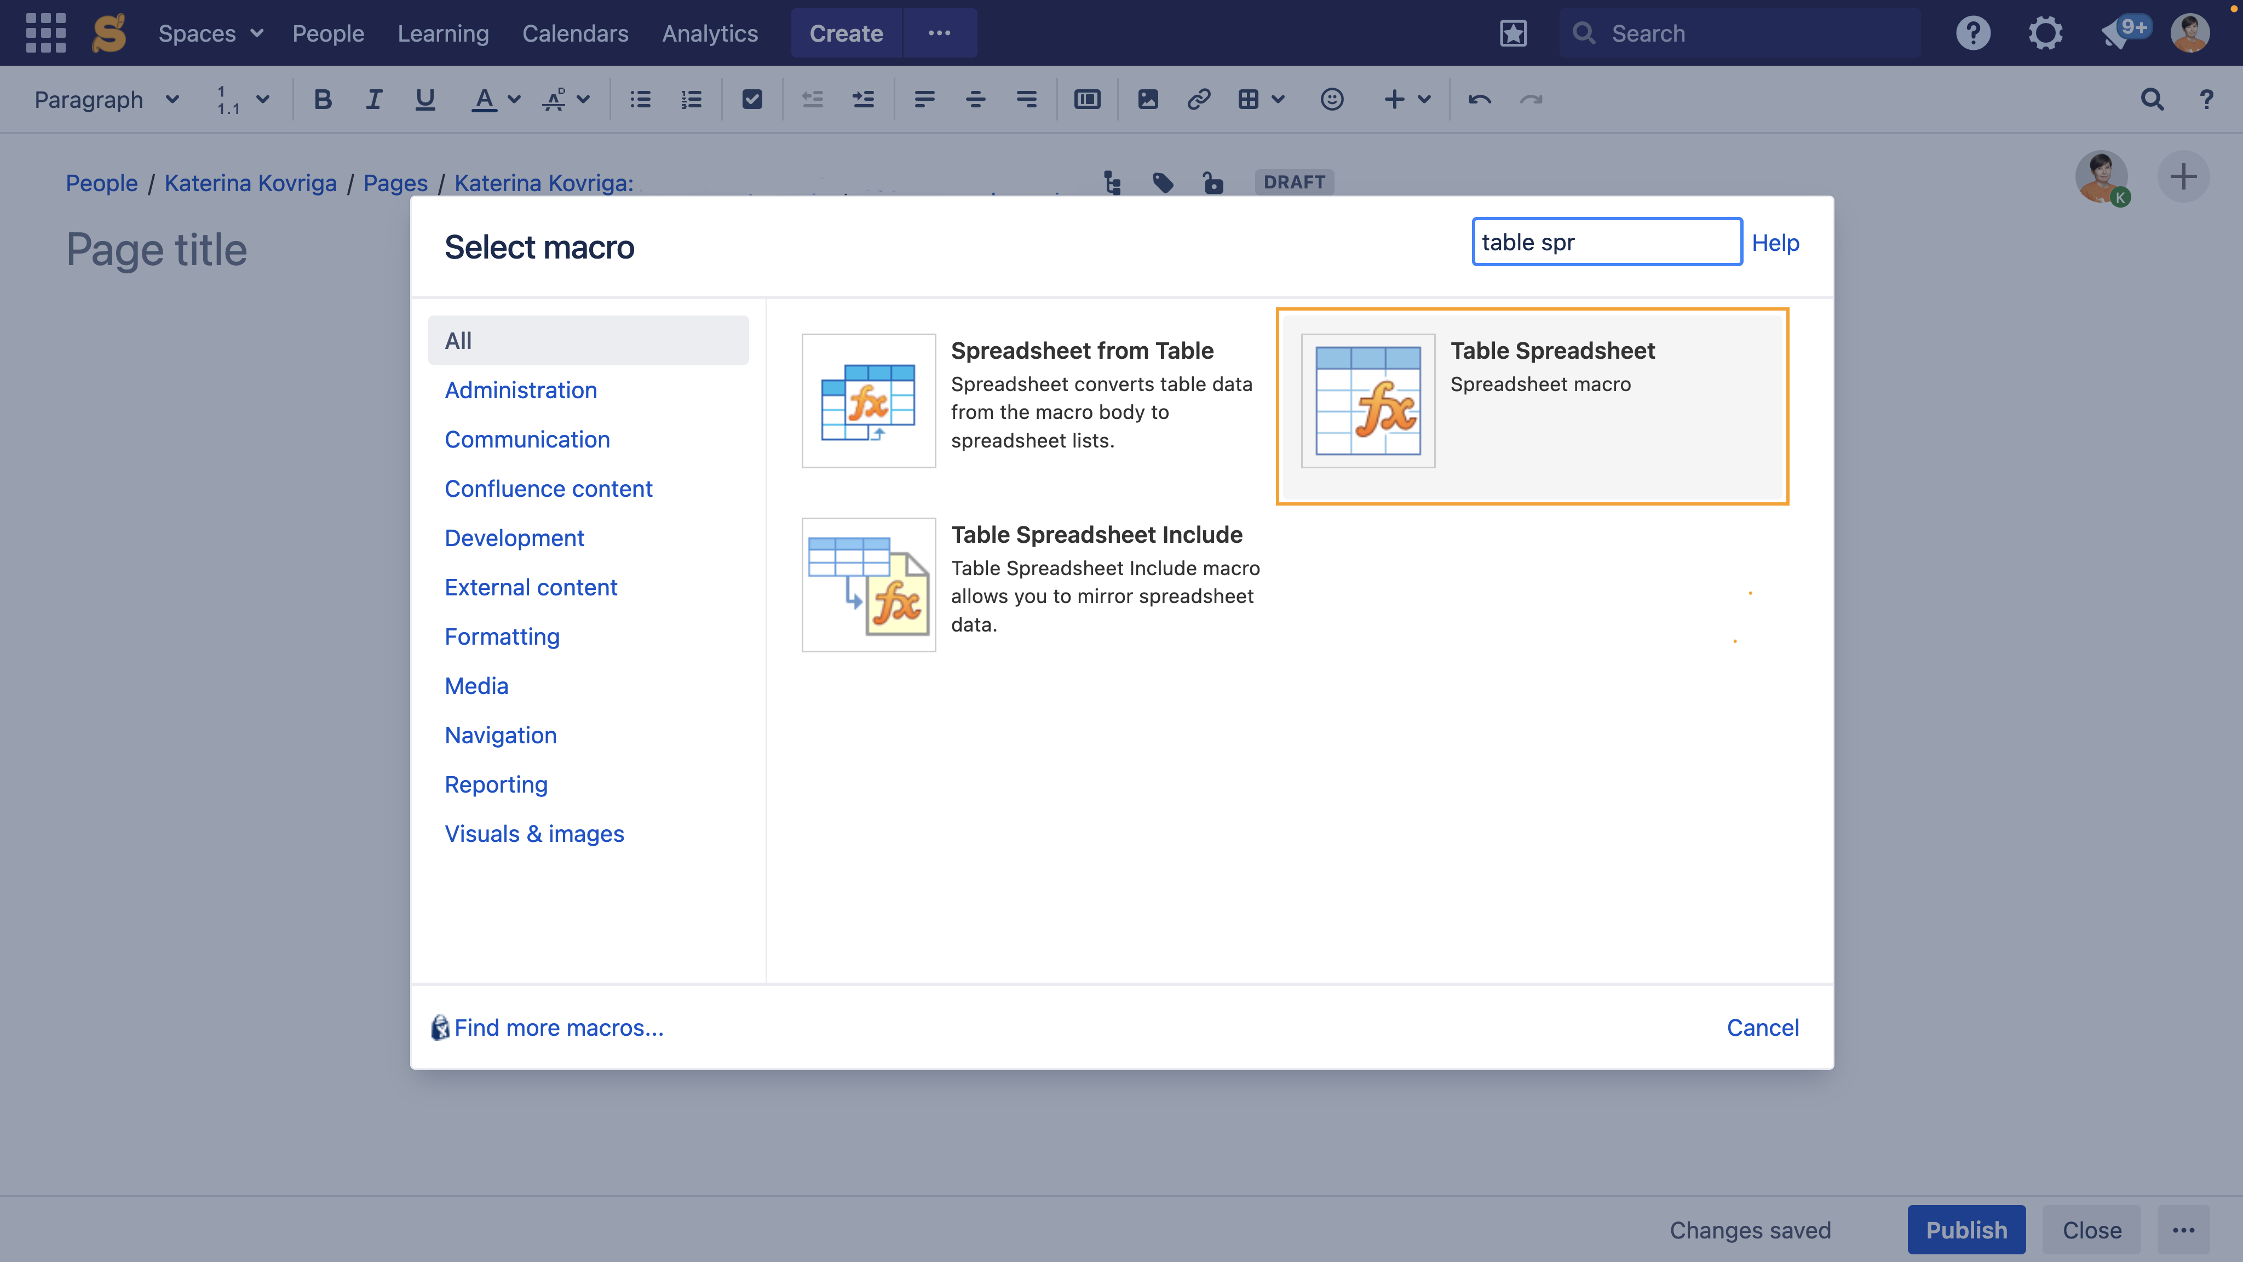Image resolution: width=2243 pixels, height=1262 pixels.
Task: Select the Reporting macro category
Action: pos(496,785)
